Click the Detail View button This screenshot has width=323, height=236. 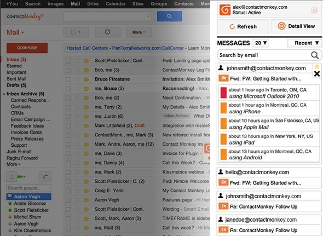[296, 26]
